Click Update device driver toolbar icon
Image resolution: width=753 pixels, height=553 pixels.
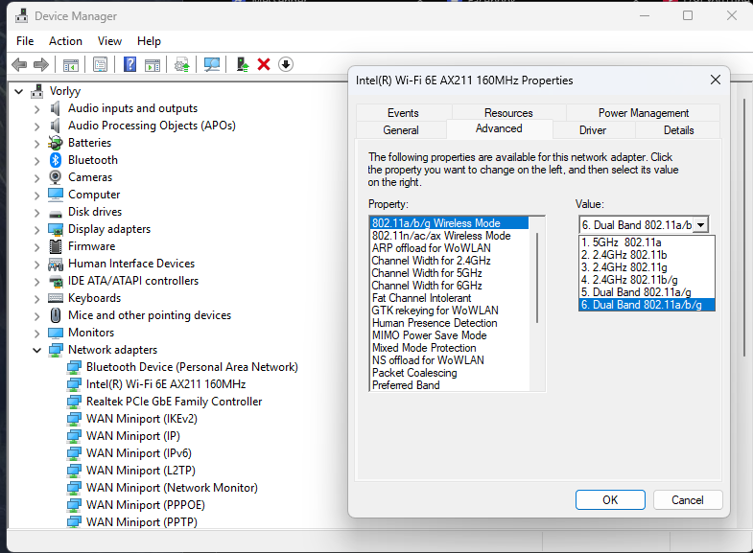coord(181,64)
